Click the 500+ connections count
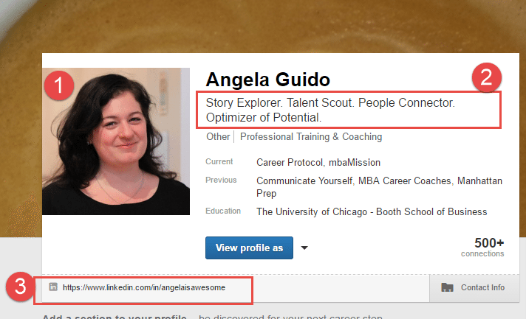526x319 pixels. coord(482,247)
